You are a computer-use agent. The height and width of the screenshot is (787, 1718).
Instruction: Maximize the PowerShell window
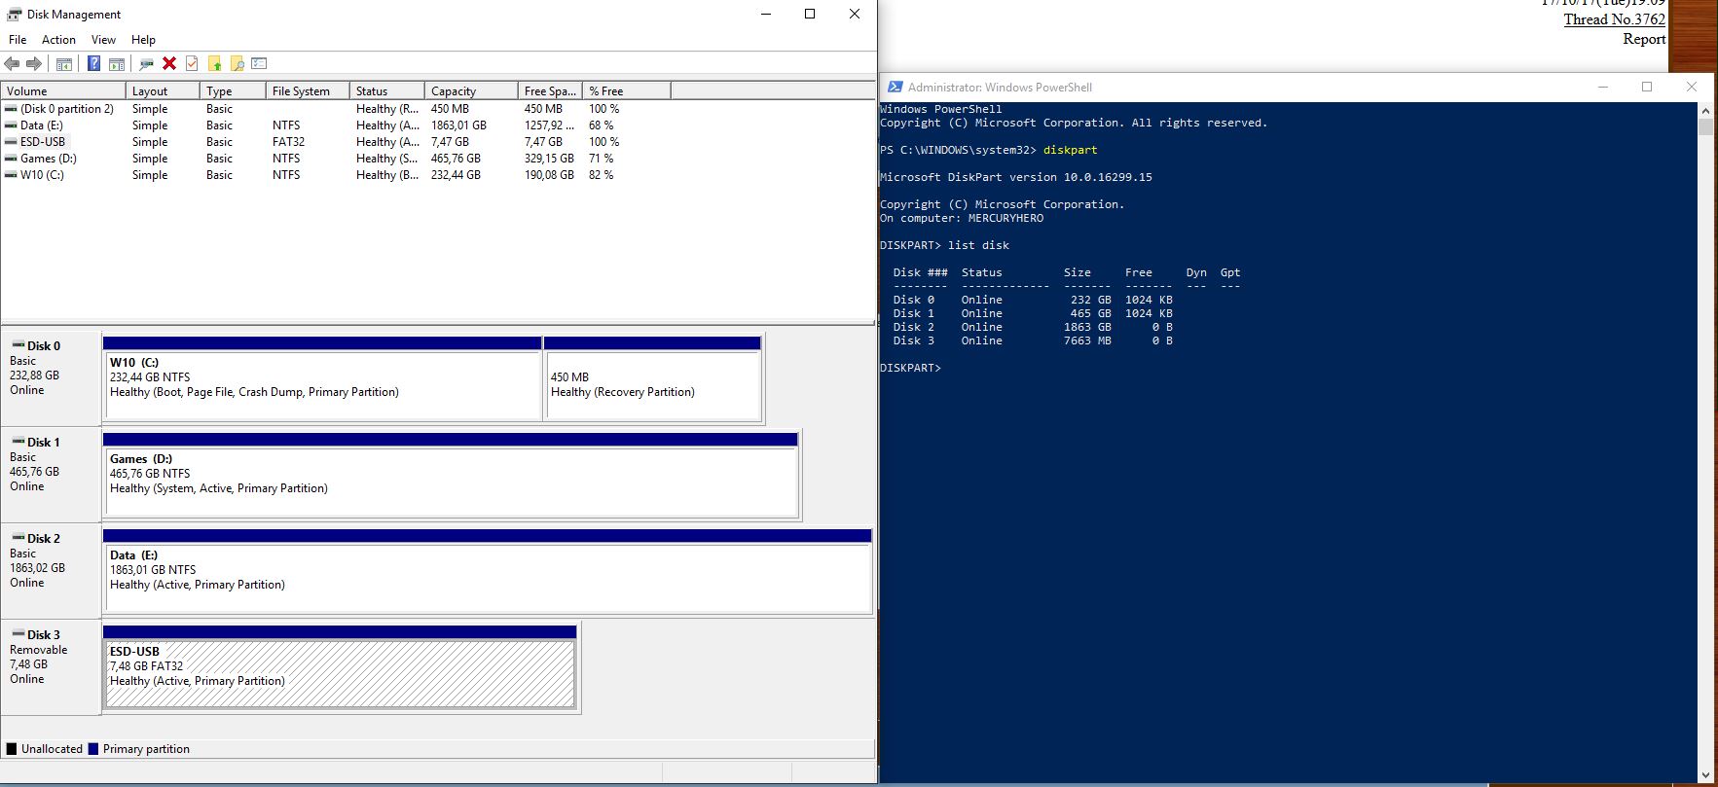pos(1647,87)
